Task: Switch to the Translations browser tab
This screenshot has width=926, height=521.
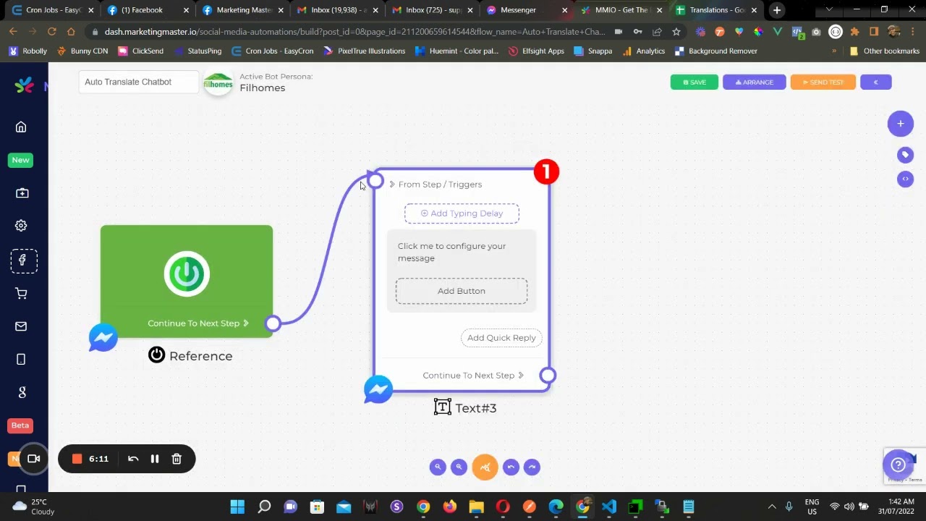Action: 716,10
